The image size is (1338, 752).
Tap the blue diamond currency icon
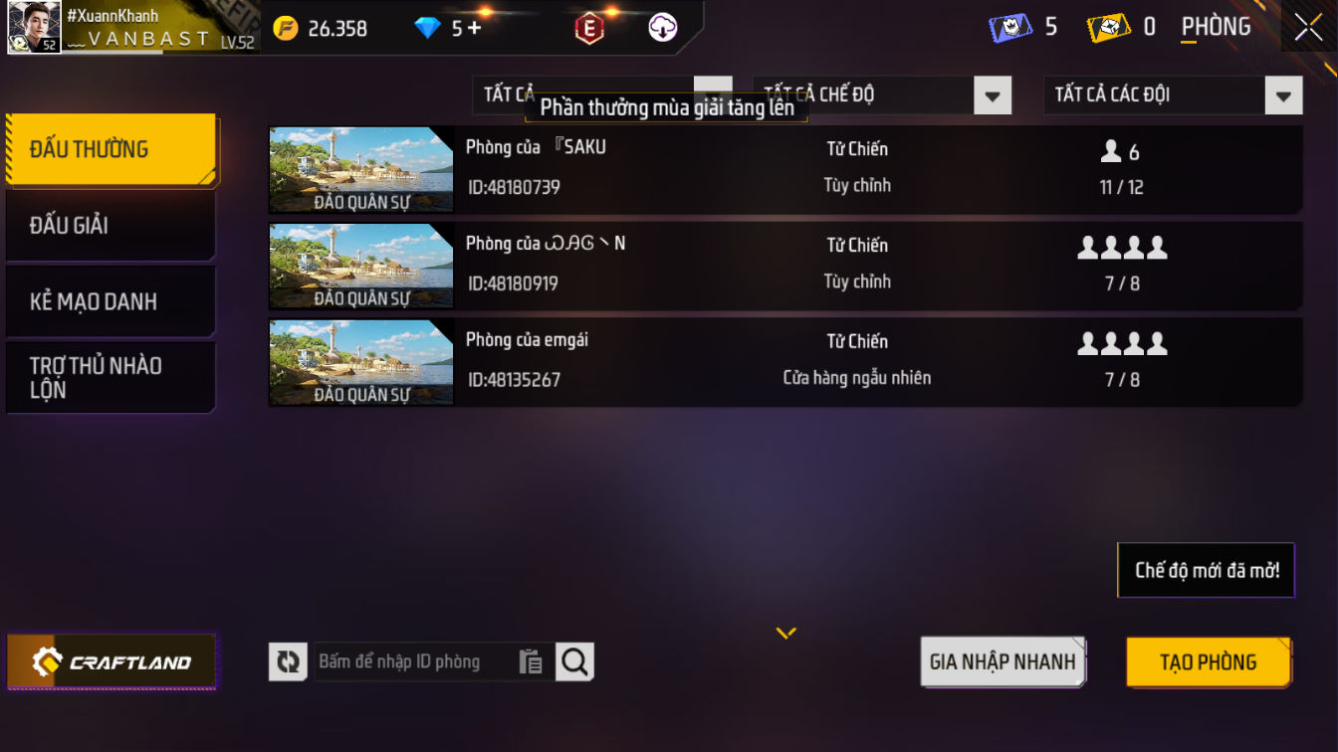(427, 28)
